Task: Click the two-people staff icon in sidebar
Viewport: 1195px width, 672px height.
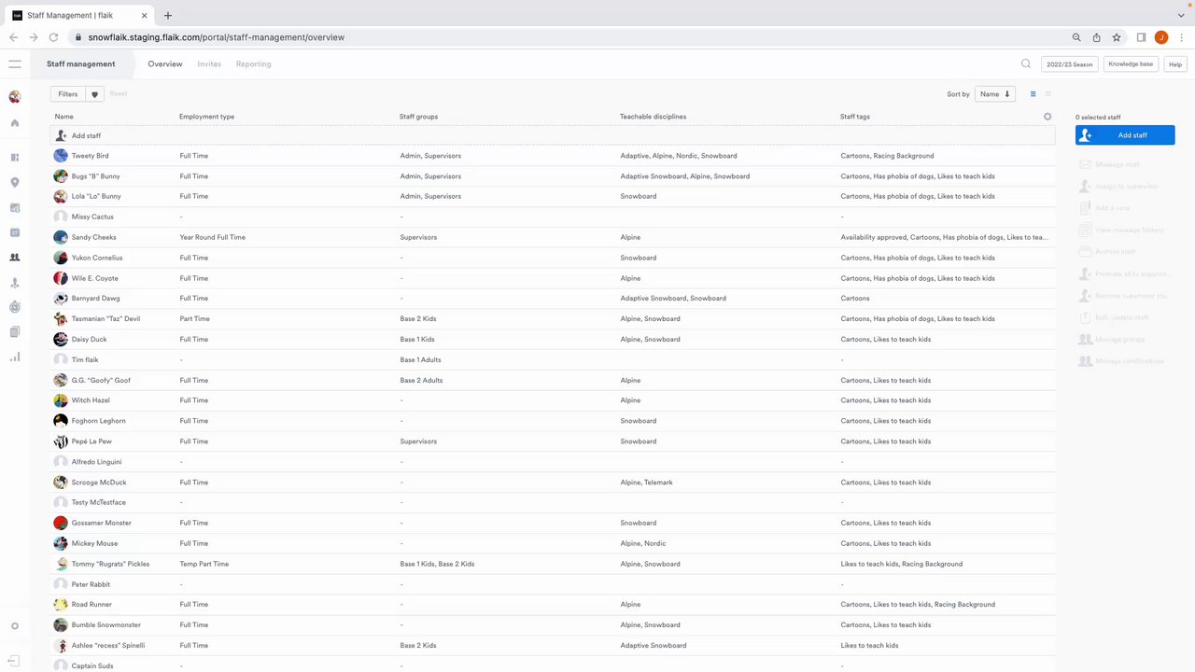Action: 15,258
